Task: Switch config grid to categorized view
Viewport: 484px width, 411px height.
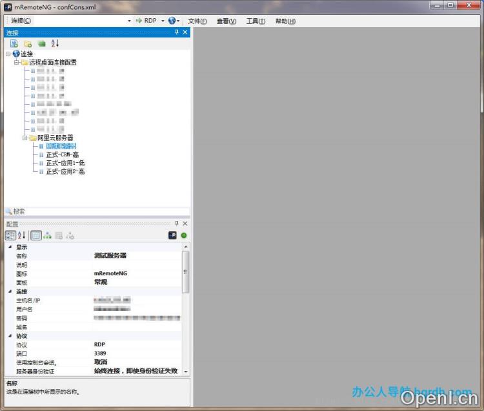Action: (10, 235)
